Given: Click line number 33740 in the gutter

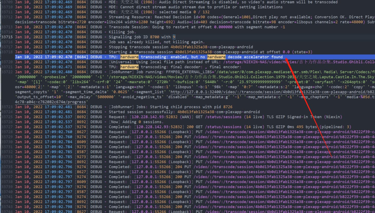Looking at the screenshot, I should coord(7,192).
